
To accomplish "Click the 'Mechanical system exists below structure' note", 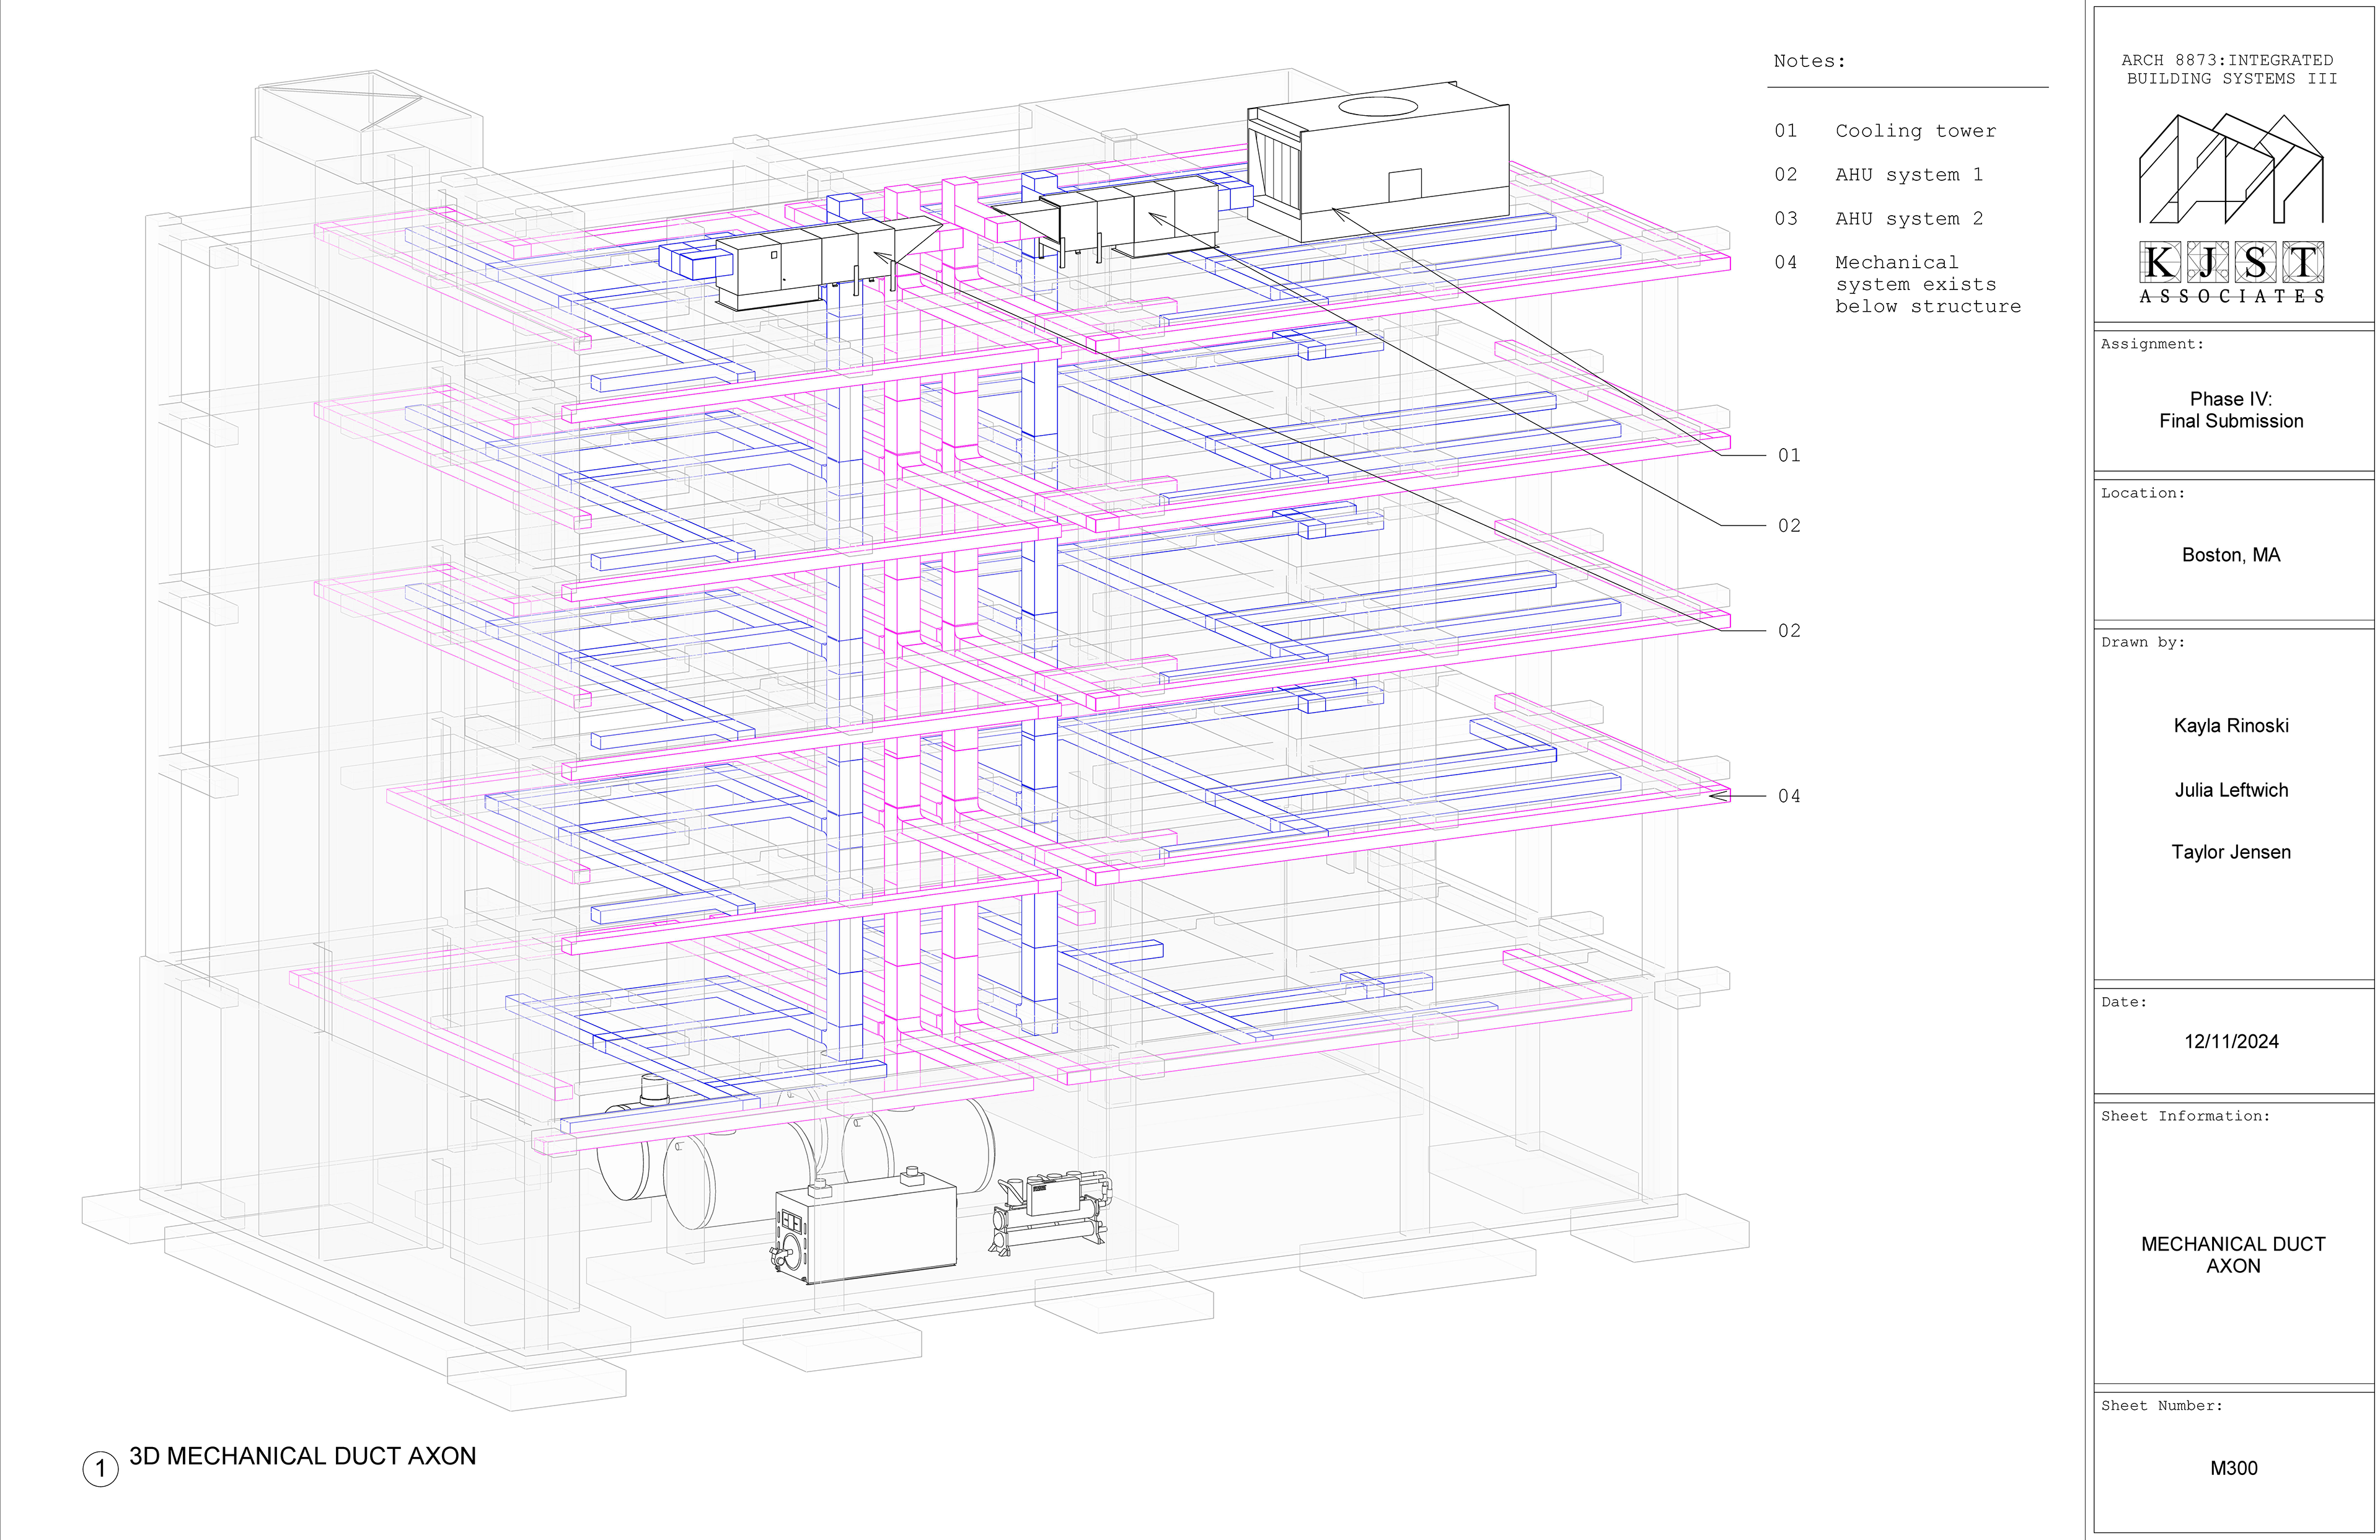I will (1927, 284).
